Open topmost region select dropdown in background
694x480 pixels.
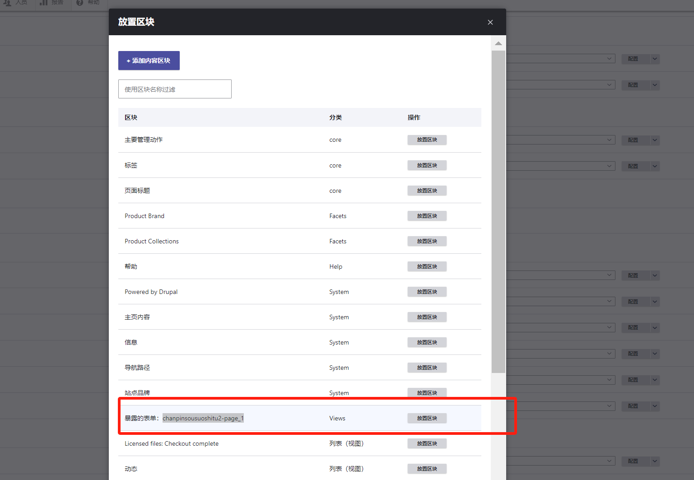560,59
